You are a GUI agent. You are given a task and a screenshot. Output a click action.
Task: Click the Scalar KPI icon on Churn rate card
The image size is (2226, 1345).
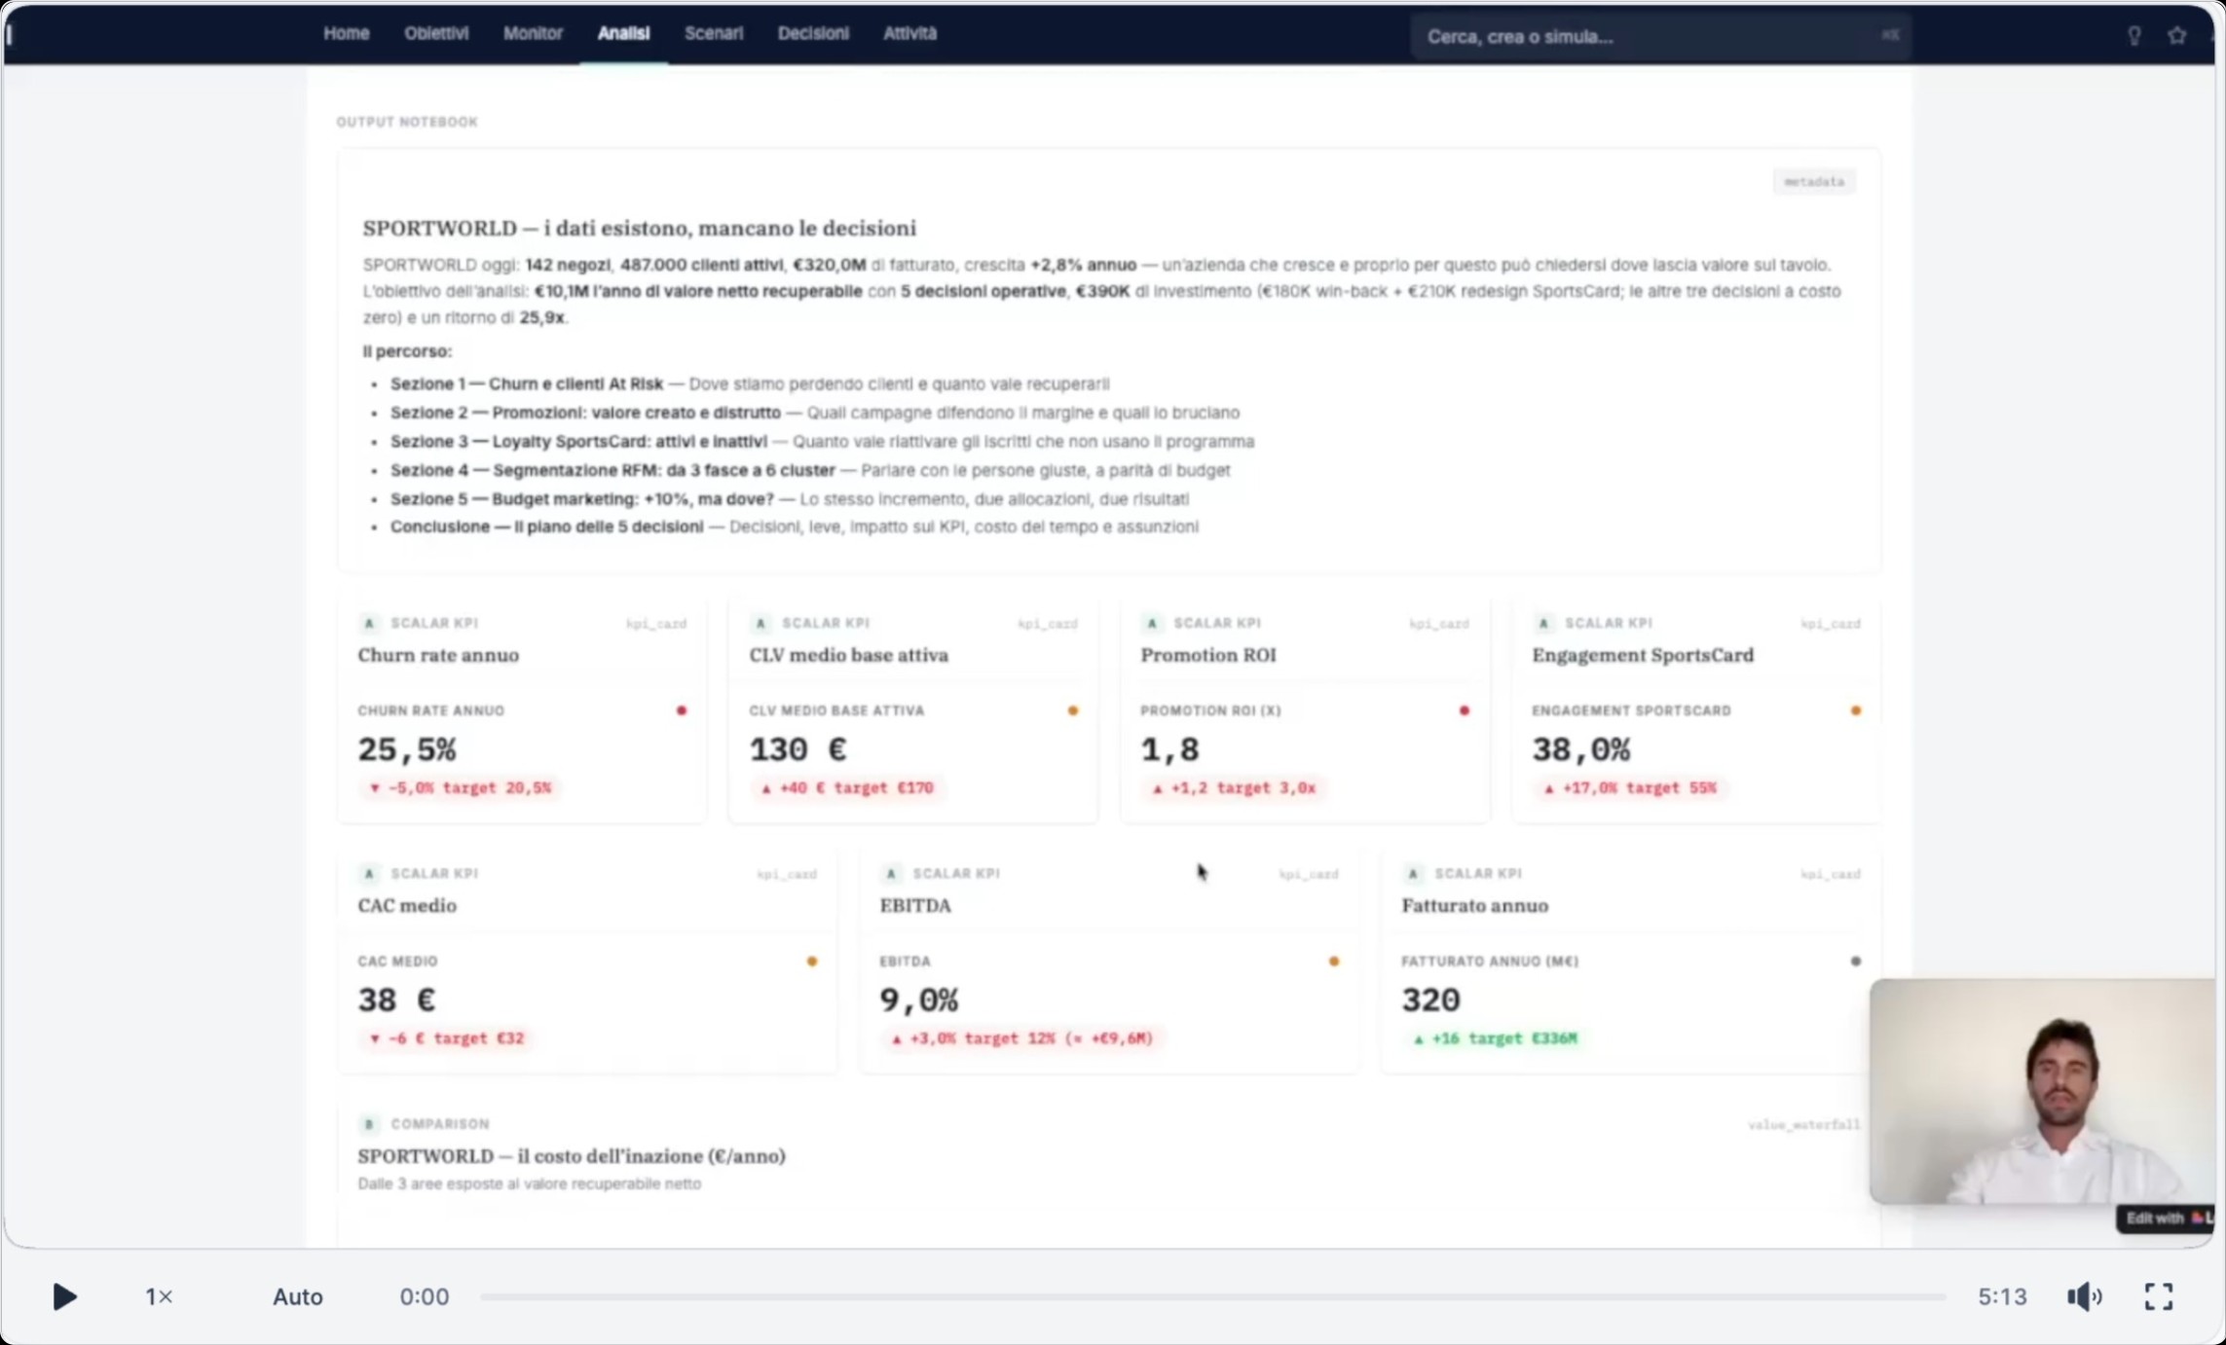click(x=369, y=623)
